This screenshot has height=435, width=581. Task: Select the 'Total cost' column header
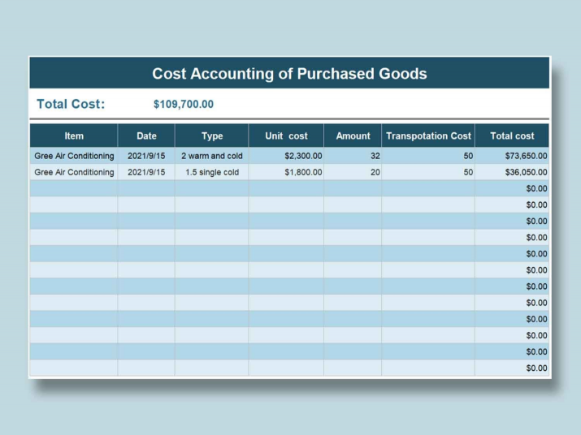[x=512, y=136]
